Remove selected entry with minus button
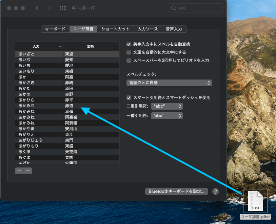The width and height of the screenshot is (276, 224). point(28,171)
